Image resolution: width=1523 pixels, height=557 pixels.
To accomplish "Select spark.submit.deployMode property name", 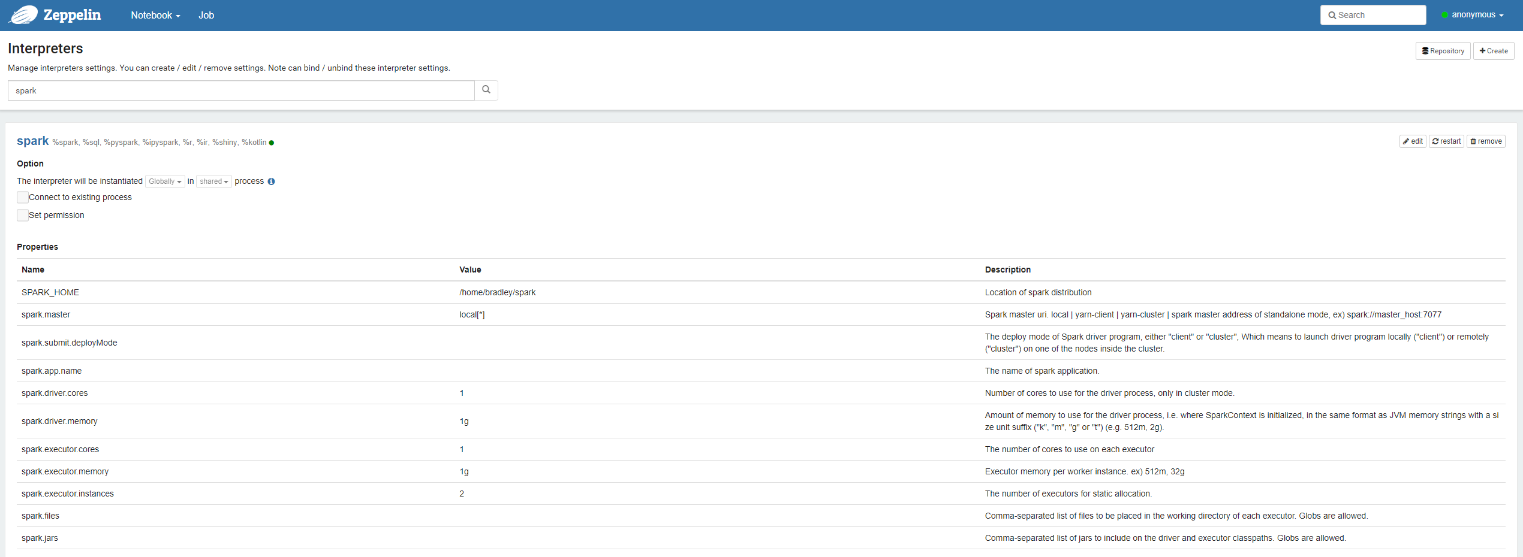I will pyautogui.click(x=69, y=343).
